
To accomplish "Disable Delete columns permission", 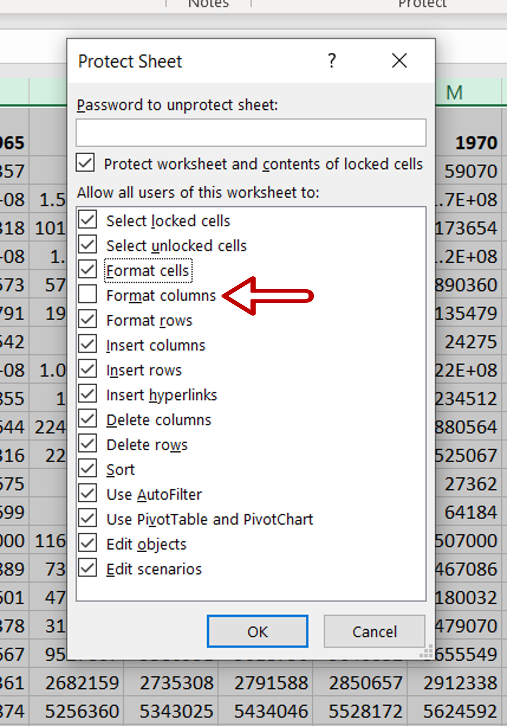I will [88, 419].
